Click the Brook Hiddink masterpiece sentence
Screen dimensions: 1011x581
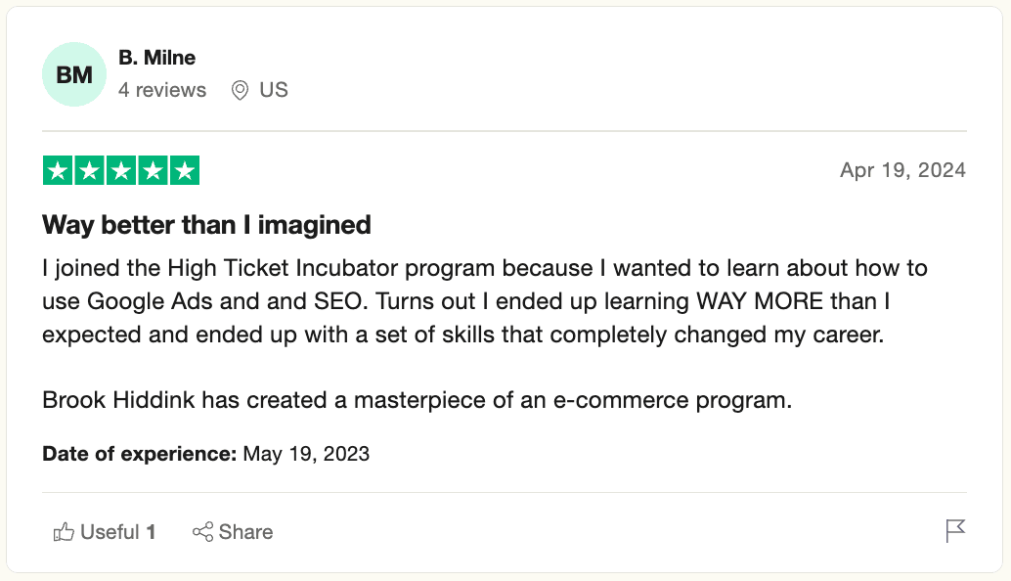(417, 401)
